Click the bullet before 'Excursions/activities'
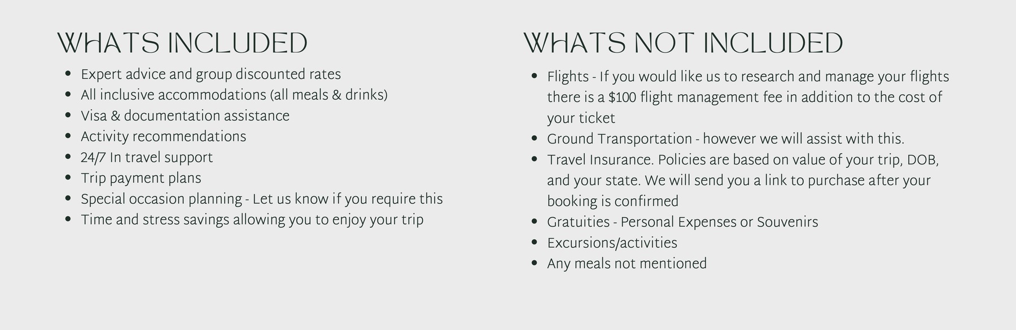This screenshot has height=330, width=1016. point(535,243)
